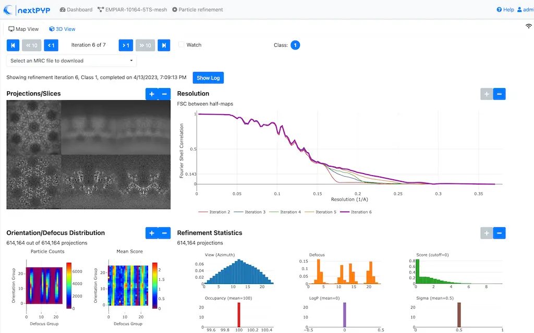The height and width of the screenshot is (333, 534).
Task: Enlarge the Orientation/Defocus Distribution panel
Action: point(152,233)
